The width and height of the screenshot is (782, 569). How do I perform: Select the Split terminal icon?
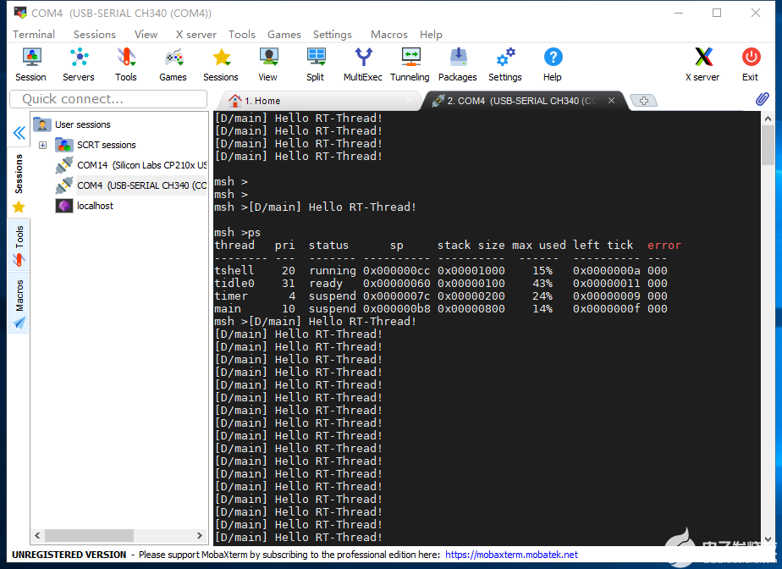coord(315,64)
